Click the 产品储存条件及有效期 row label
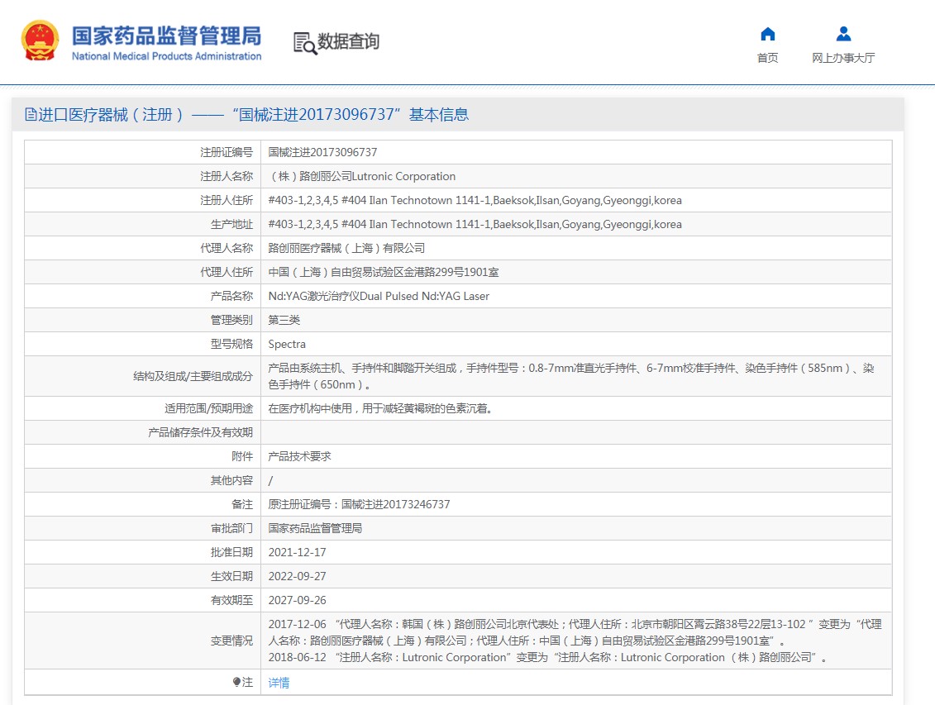 pyautogui.click(x=200, y=432)
